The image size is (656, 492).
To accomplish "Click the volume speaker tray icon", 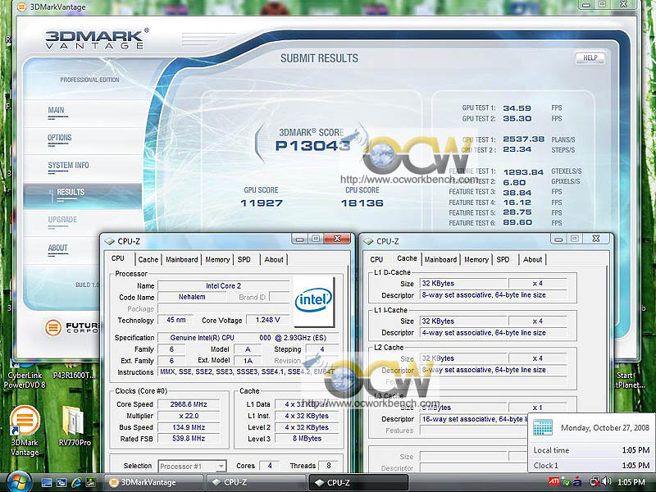I will tap(606, 481).
